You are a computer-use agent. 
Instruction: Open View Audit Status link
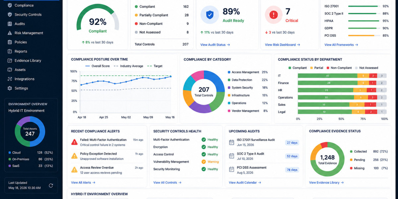pyautogui.click(x=215, y=45)
